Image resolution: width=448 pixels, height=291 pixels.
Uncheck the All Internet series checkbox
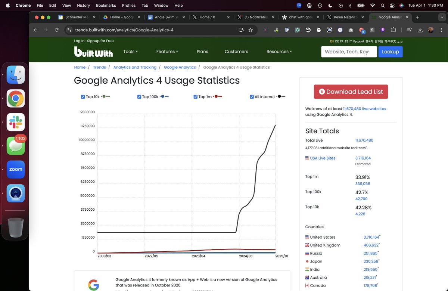tap(252, 97)
